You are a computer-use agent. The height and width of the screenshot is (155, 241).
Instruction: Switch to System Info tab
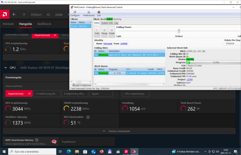pos(107,23)
